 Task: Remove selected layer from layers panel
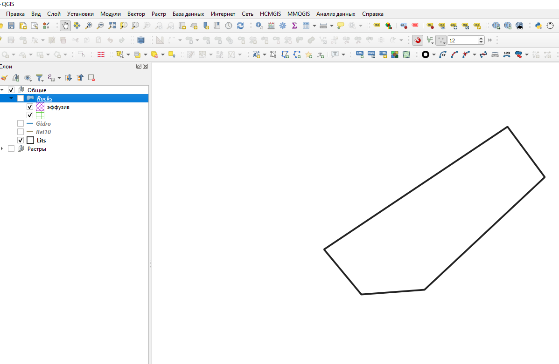point(91,78)
